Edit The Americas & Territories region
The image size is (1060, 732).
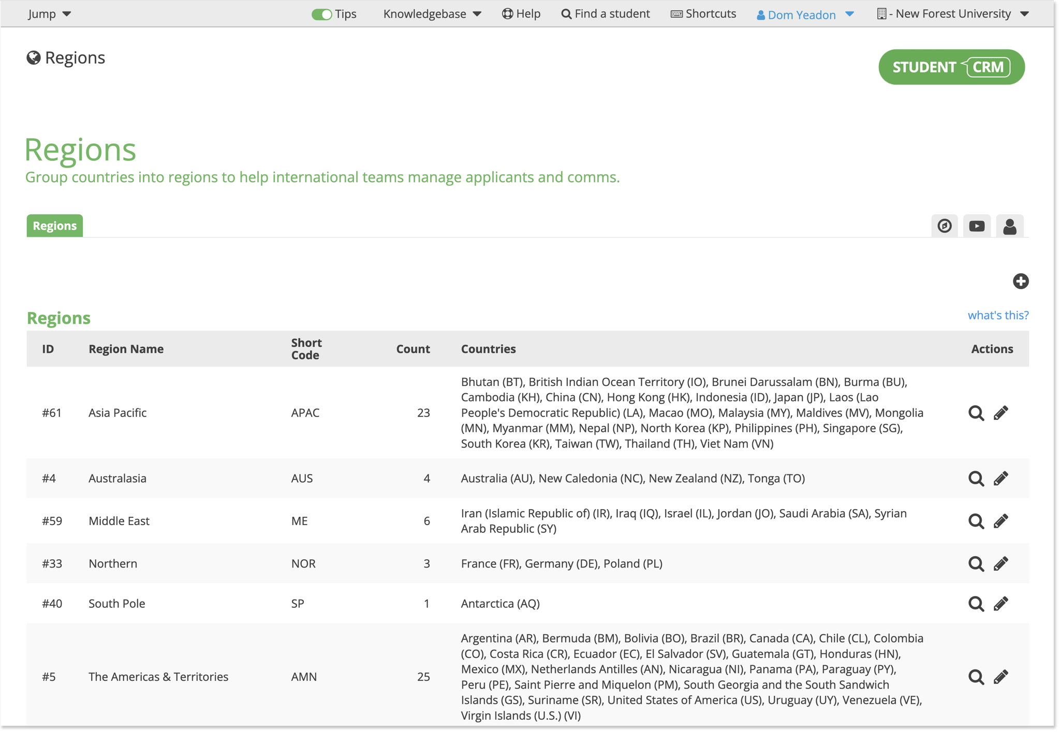1000,677
